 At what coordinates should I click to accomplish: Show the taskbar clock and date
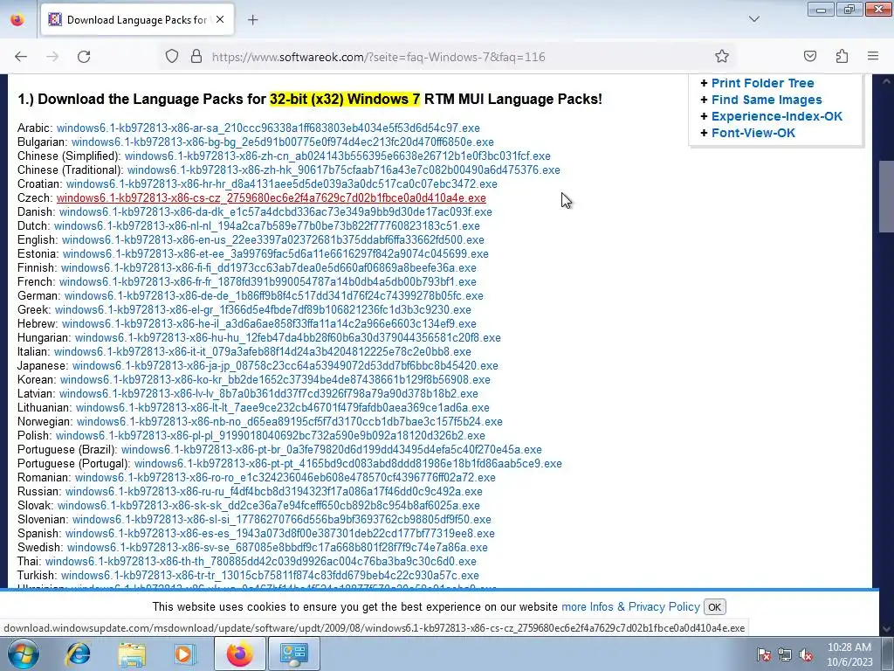(849, 654)
